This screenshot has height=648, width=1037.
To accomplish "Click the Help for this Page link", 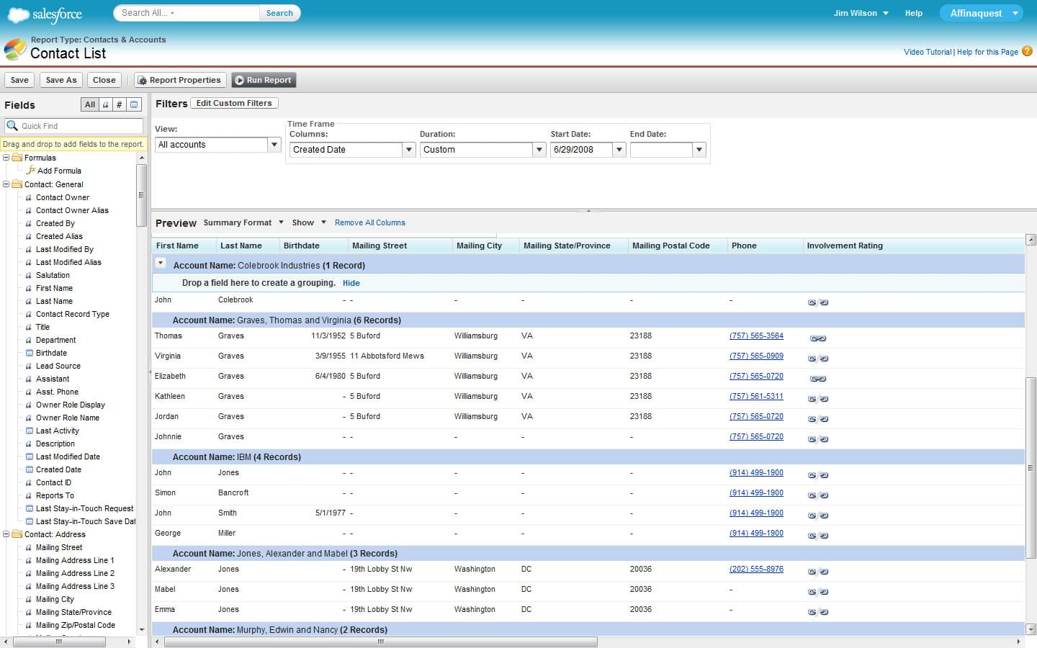I will pos(987,52).
